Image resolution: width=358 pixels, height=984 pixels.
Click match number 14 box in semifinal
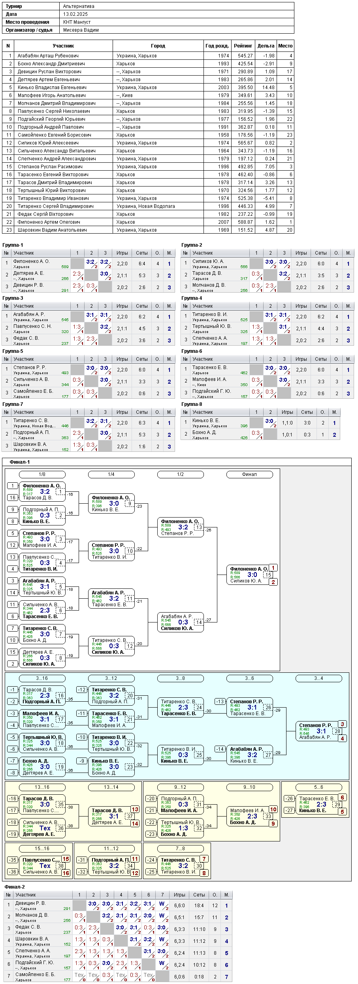pos(199,622)
